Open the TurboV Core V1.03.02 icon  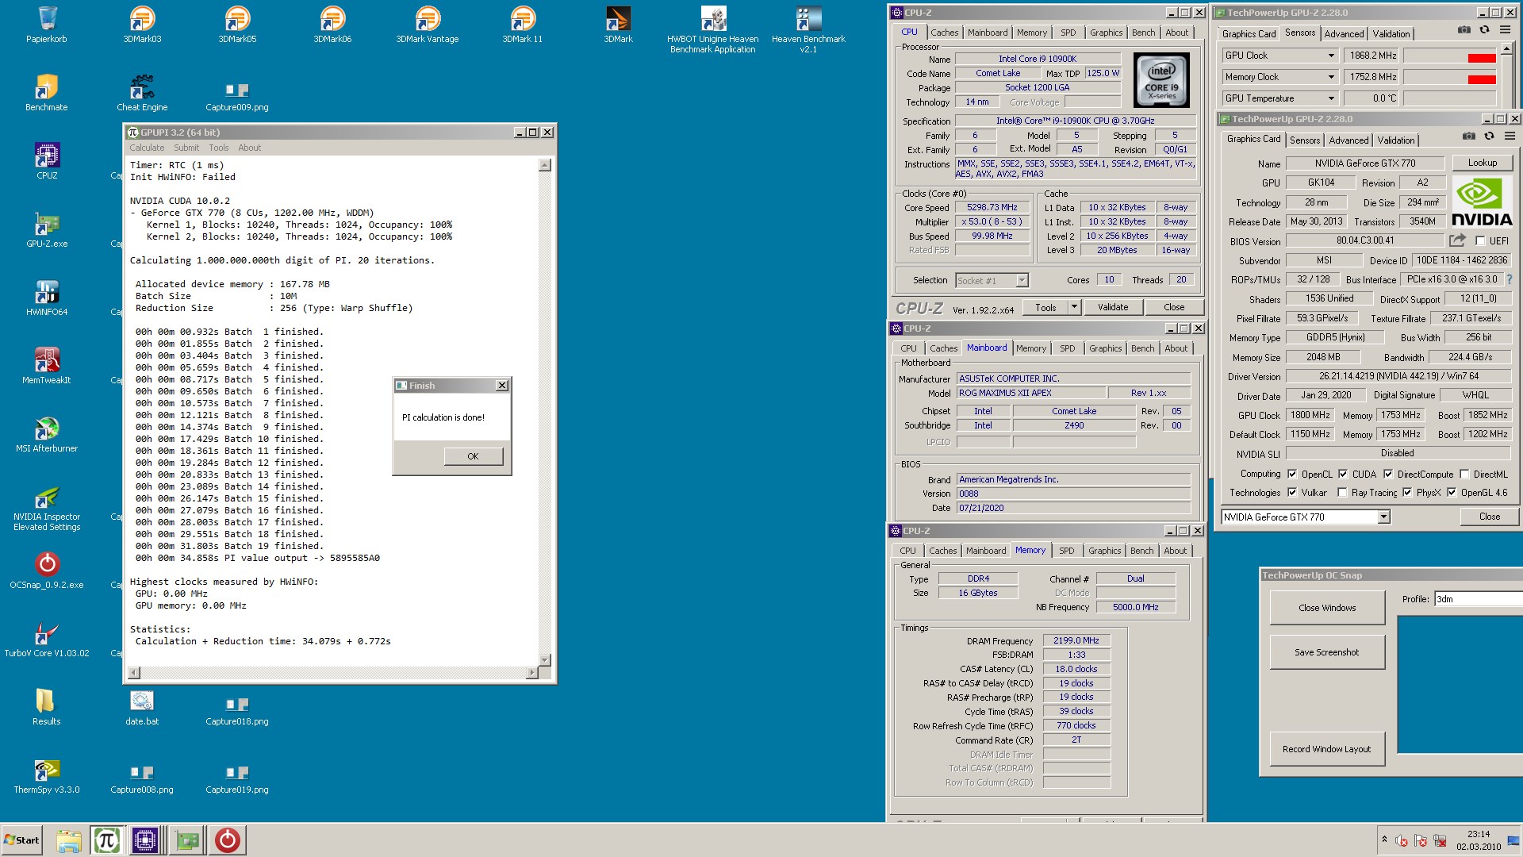tap(47, 638)
